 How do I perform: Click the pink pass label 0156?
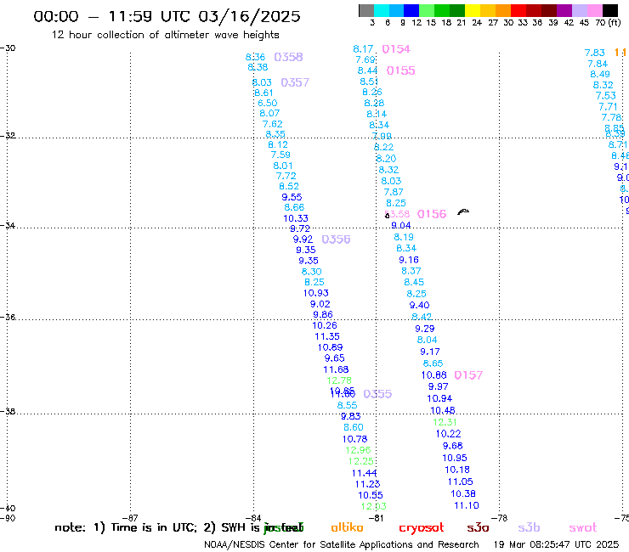(x=432, y=214)
